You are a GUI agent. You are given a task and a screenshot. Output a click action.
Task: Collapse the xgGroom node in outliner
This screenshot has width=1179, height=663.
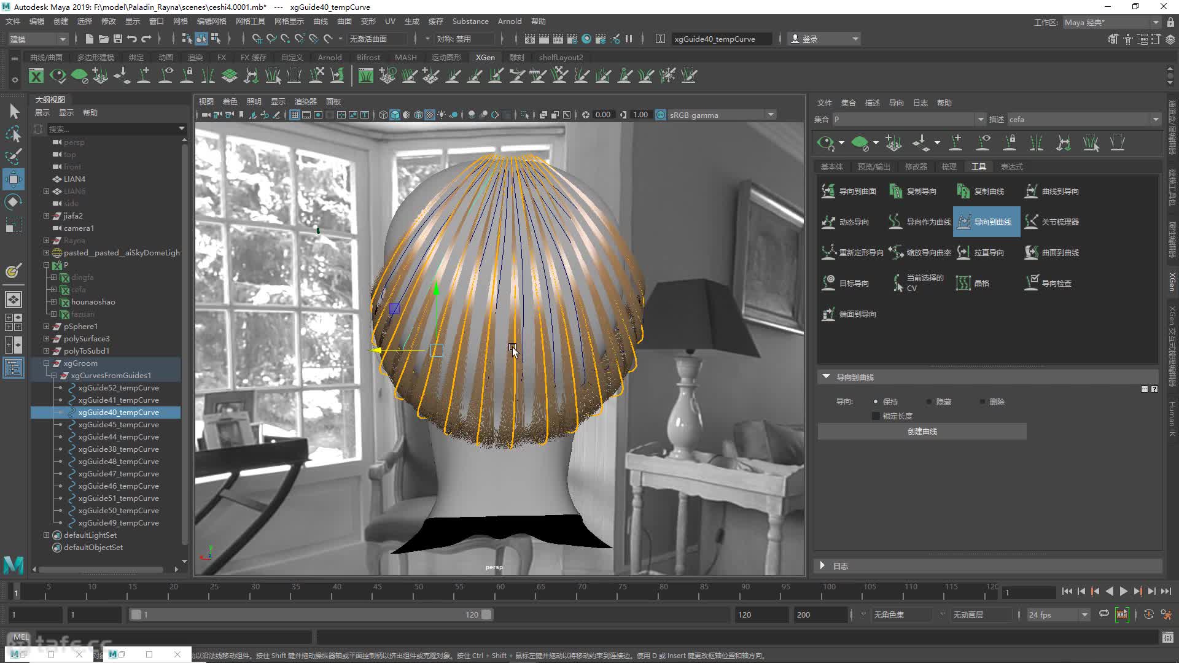(46, 363)
